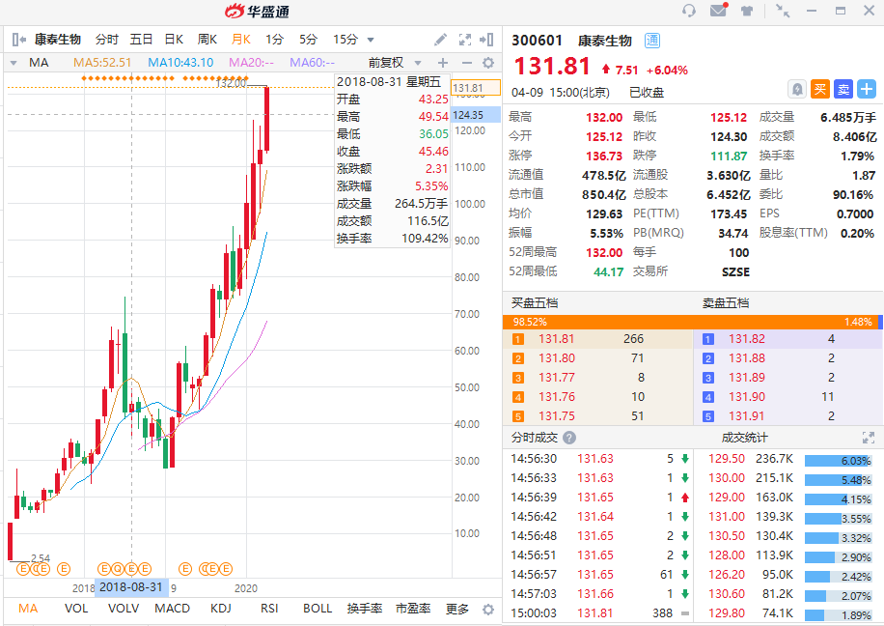
Task: Click the 5.48% volume bar at 130.00
Action: [x=839, y=480]
